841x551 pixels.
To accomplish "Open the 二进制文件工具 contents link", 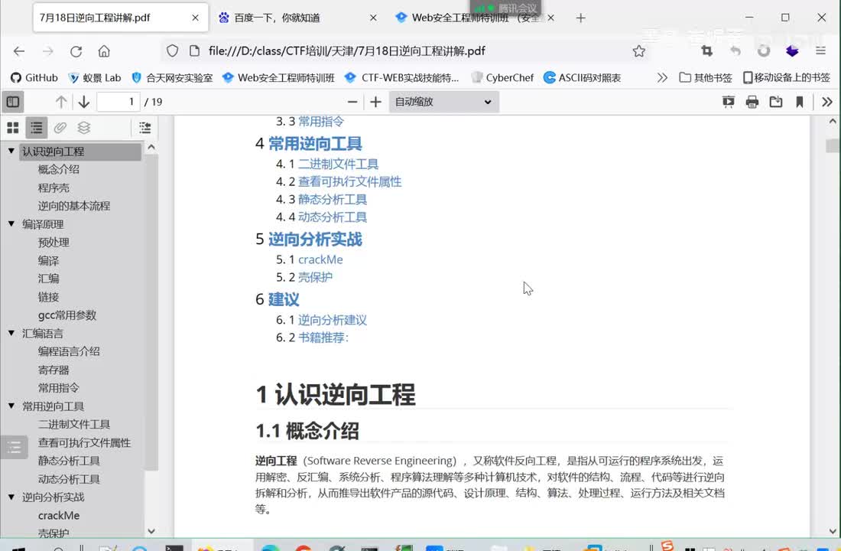I will tap(339, 164).
